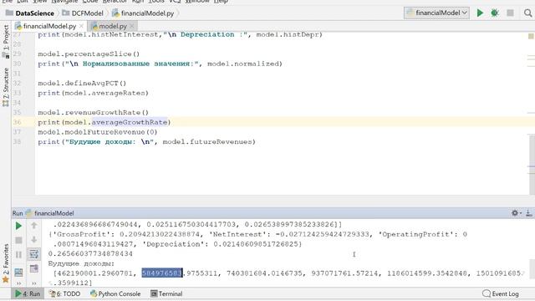535x301 pixels.
Task: Show more run actions under layout icon
Action: coord(18,283)
